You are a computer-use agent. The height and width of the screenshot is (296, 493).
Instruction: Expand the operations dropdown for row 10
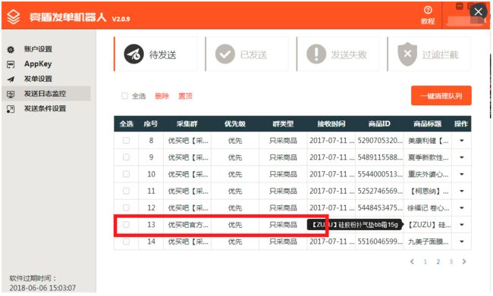[462, 174]
